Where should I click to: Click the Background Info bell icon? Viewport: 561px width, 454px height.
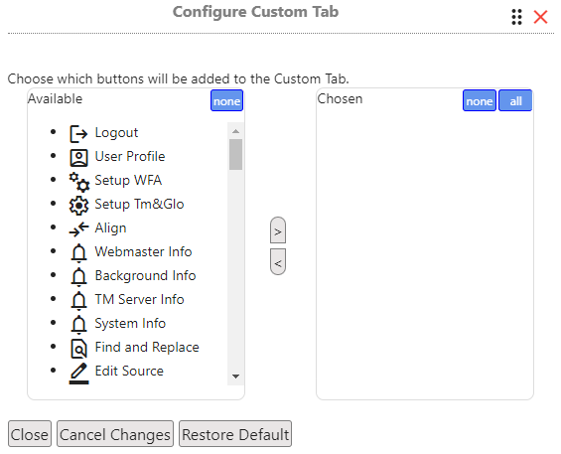coord(78,277)
